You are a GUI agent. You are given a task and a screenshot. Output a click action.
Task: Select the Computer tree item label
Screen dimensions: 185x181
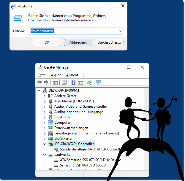tap(62, 123)
